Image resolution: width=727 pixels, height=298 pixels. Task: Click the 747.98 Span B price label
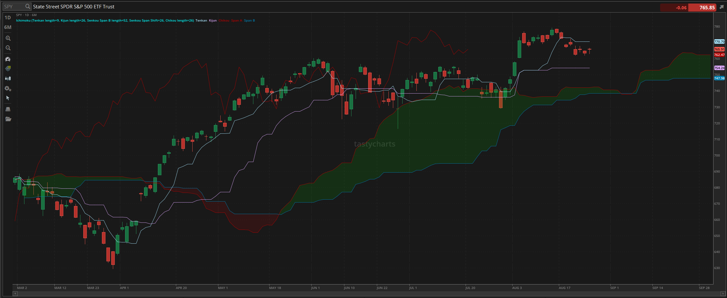(719, 78)
